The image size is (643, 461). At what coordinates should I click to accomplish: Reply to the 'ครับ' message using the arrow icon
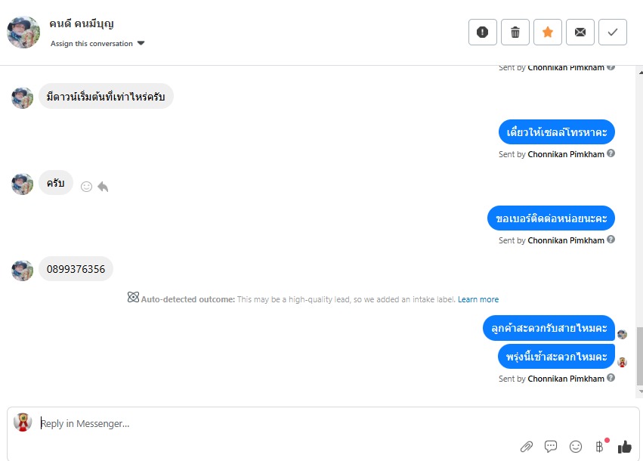103,186
